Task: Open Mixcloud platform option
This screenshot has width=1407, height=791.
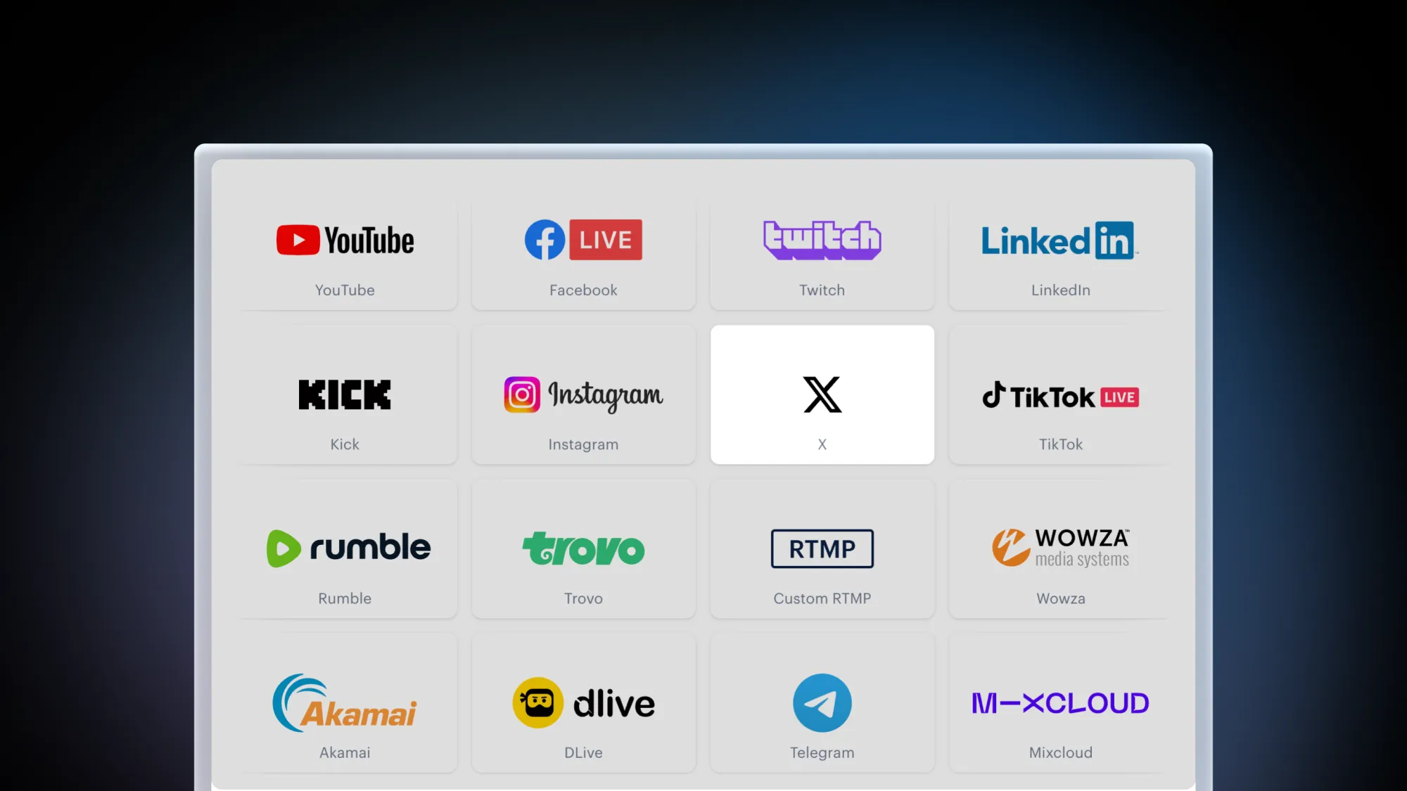Action: (x=1060, y=703)
